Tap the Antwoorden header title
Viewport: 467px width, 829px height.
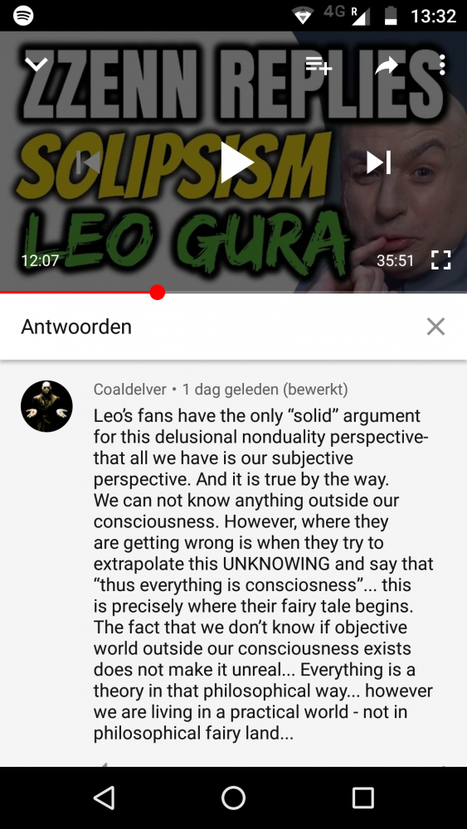[76, 327]
